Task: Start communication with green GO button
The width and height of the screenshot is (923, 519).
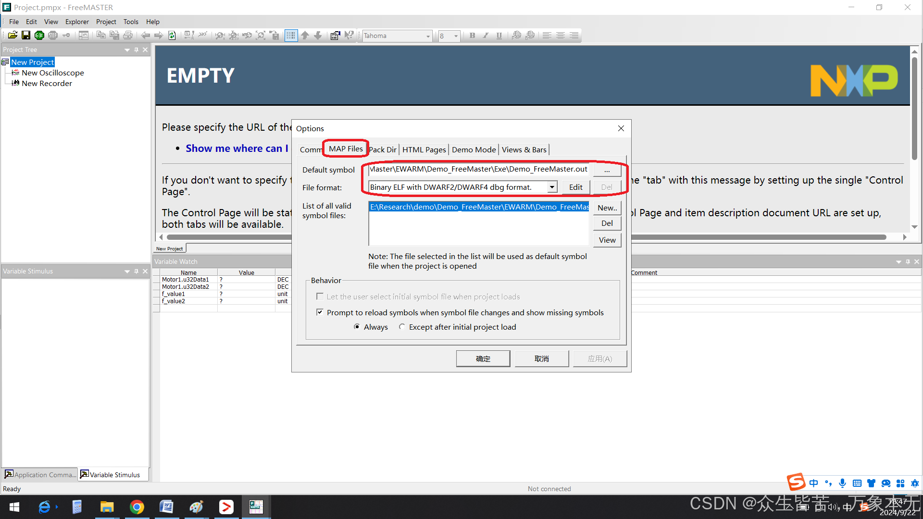Action: [x=39, y=35]
